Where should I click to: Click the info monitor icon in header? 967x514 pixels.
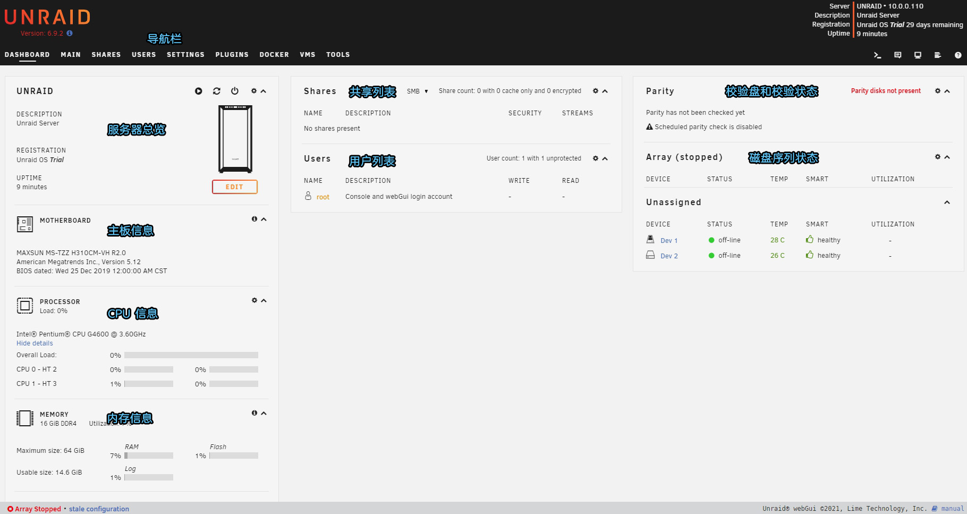pos(918,55)
